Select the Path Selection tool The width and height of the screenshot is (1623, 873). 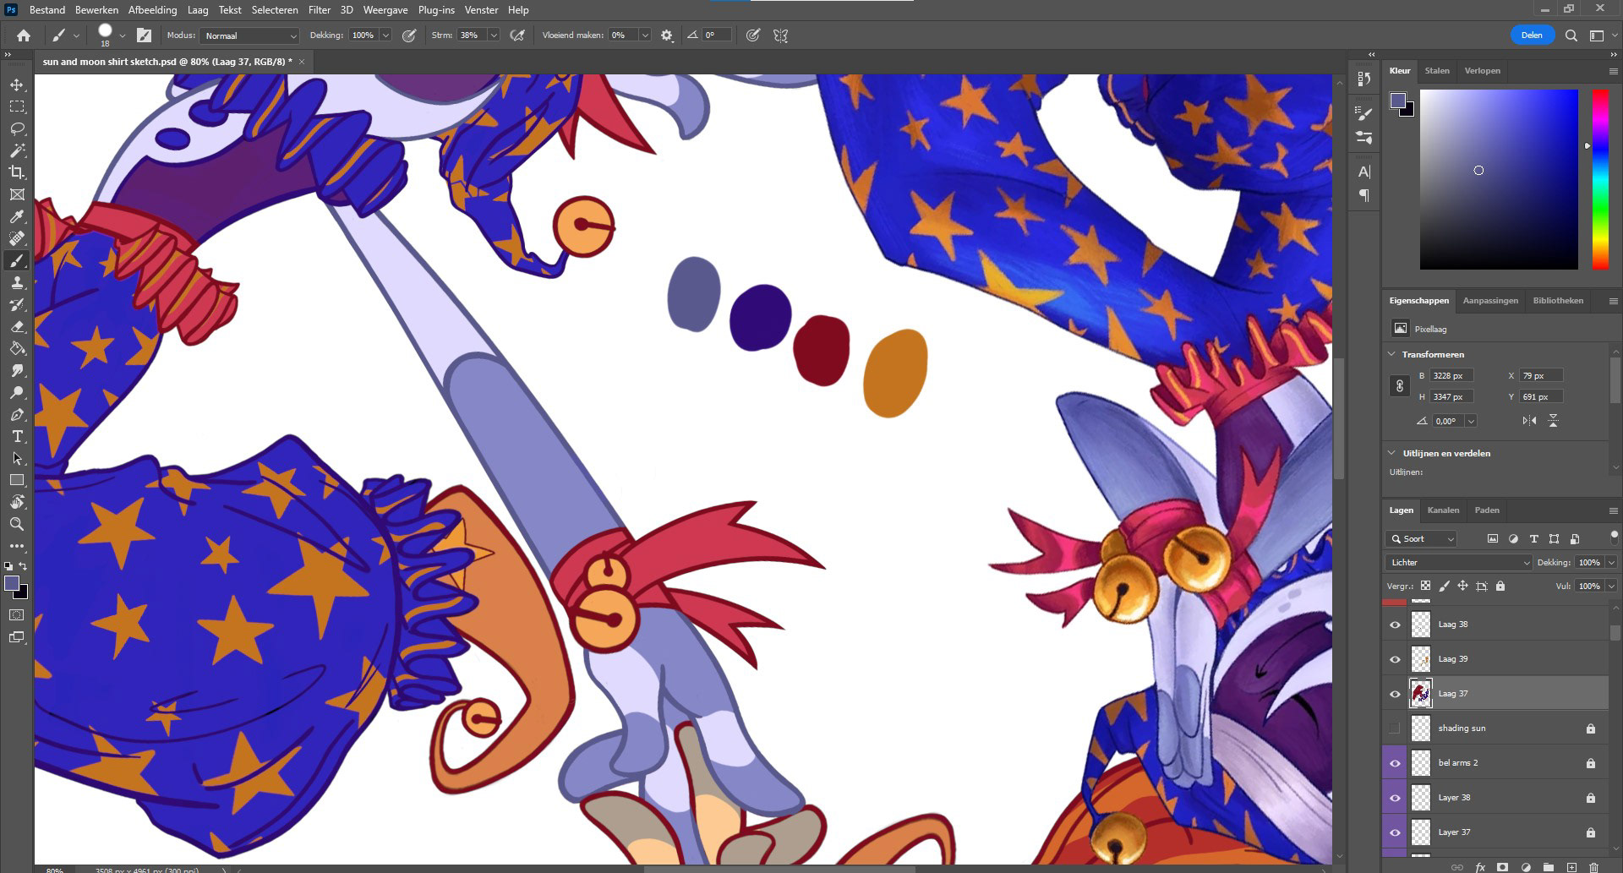tap(17, 458)
